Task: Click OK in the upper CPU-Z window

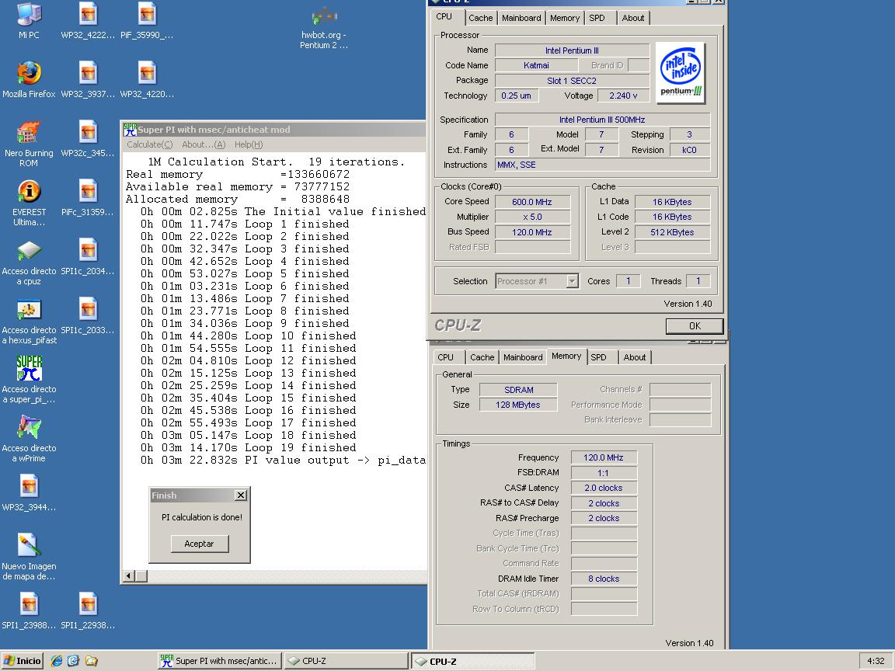Action: pos(695,326)
